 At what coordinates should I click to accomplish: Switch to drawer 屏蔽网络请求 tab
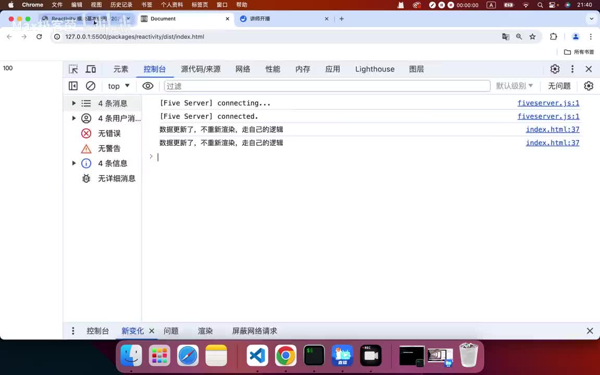click(x=255, y=331)
